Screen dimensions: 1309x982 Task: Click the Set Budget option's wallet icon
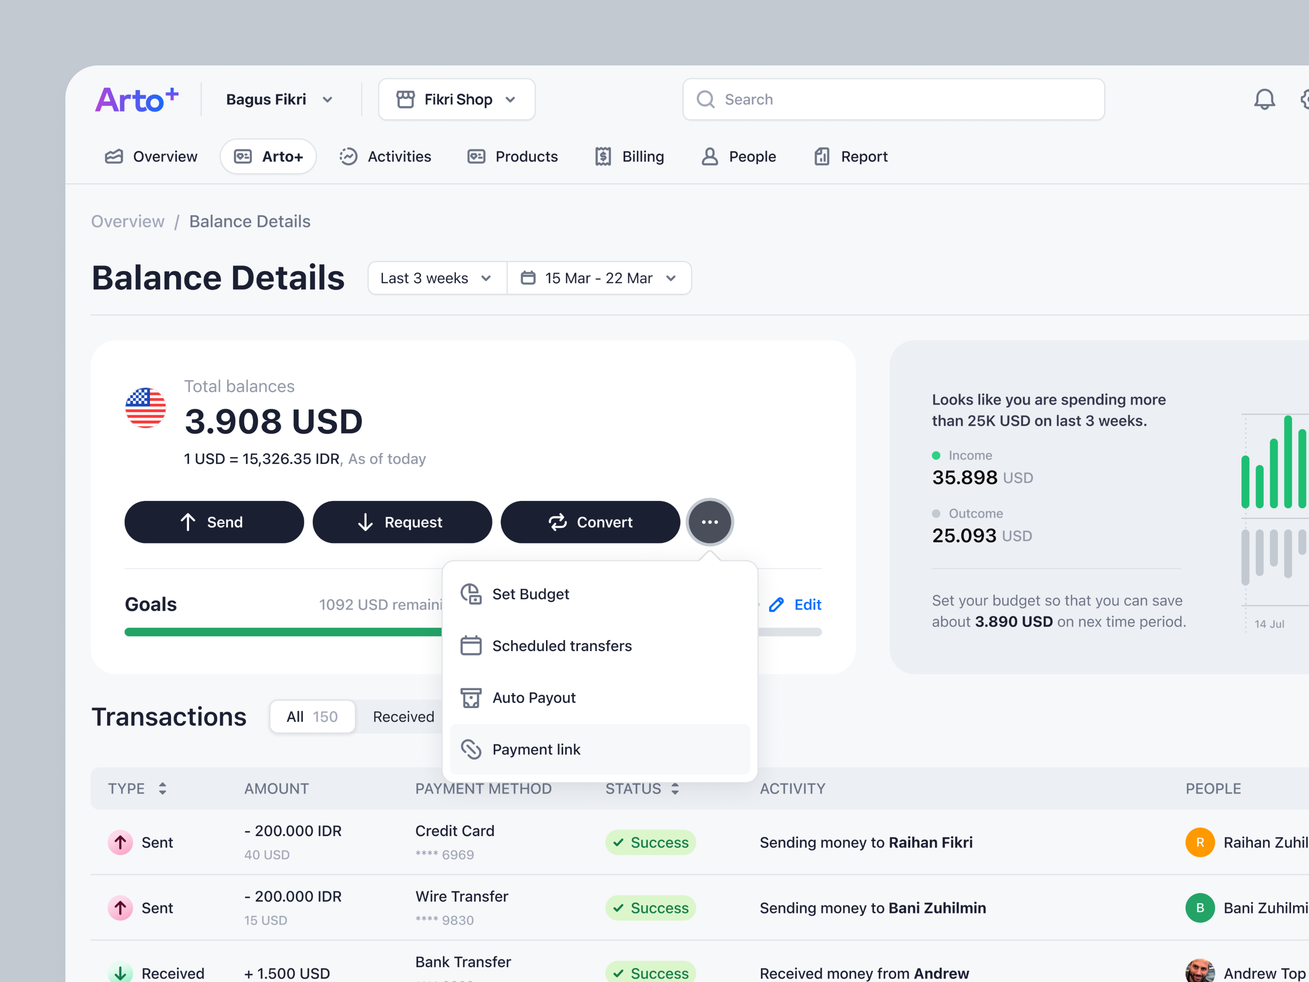click(470, 593)
